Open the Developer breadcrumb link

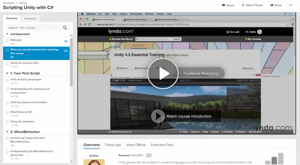click(x=9, y=3)
